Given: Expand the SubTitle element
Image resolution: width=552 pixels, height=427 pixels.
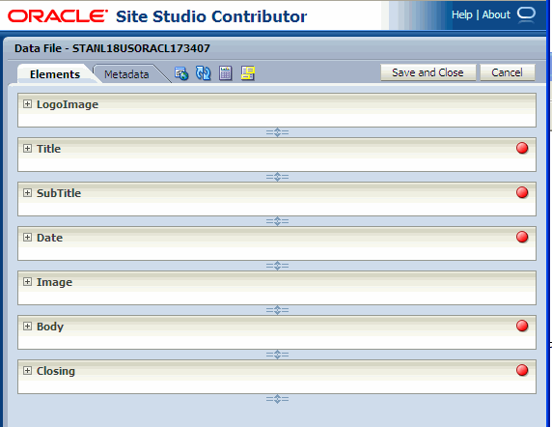Looking at the screenshot, I should [x=27, y=192].
